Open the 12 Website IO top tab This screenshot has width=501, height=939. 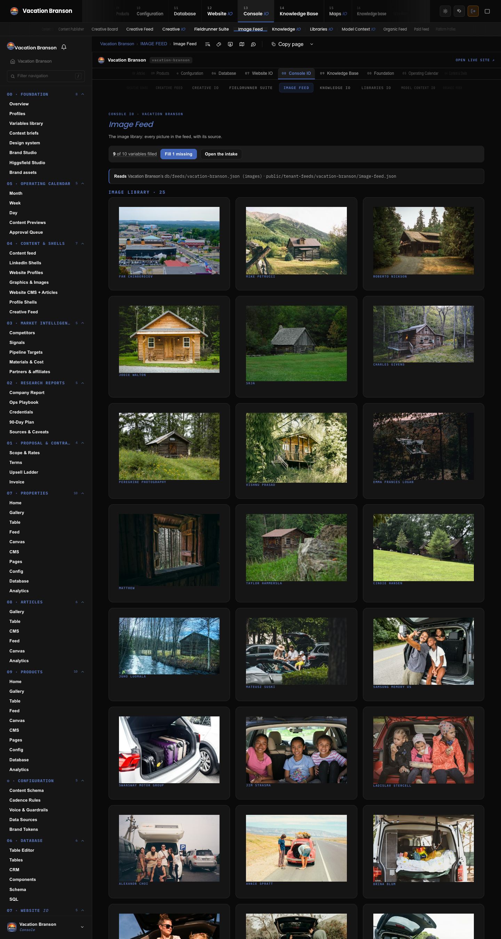pos(220,11)
